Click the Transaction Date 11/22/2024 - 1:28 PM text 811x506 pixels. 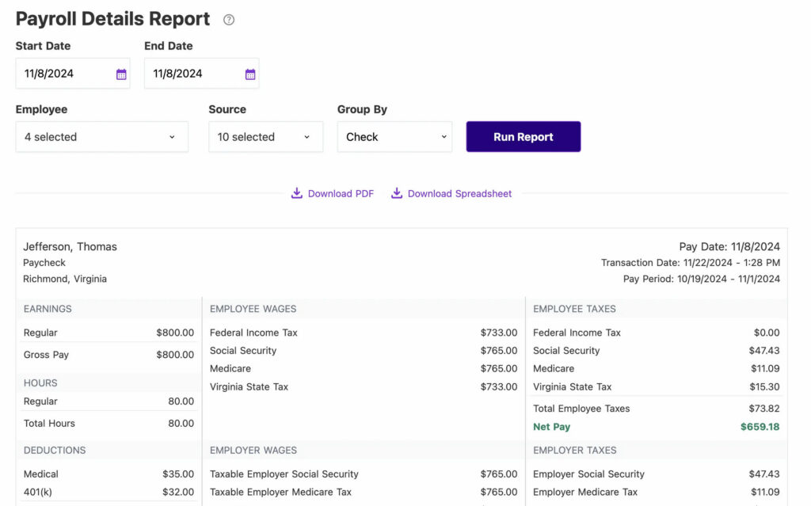coord(691,262)
